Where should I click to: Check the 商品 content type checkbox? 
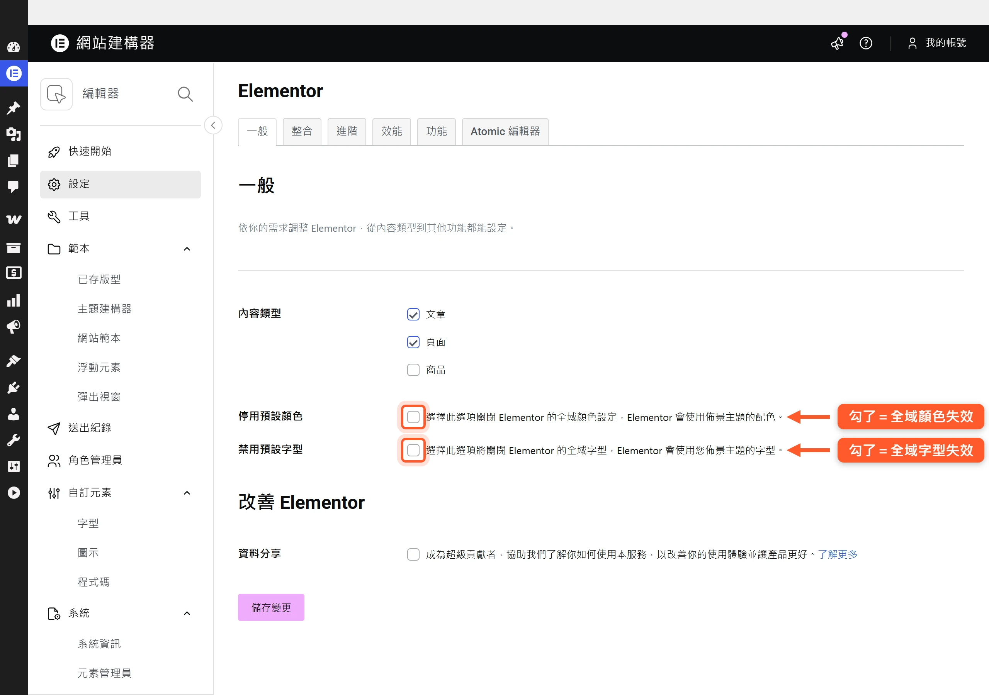point(413,370)
